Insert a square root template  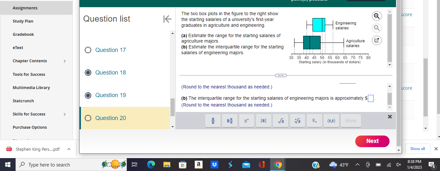pyautogui.click(x=280, y=121)
